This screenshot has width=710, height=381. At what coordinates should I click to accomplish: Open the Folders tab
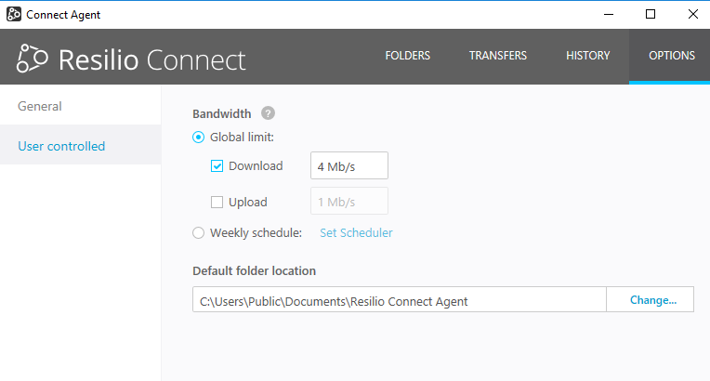407,56
